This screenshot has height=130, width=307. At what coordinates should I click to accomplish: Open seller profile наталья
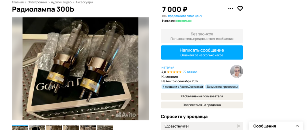click(168, 67)
